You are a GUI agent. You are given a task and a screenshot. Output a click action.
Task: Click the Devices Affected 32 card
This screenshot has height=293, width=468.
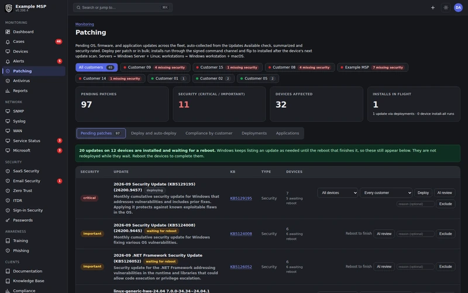coord(316,104)
